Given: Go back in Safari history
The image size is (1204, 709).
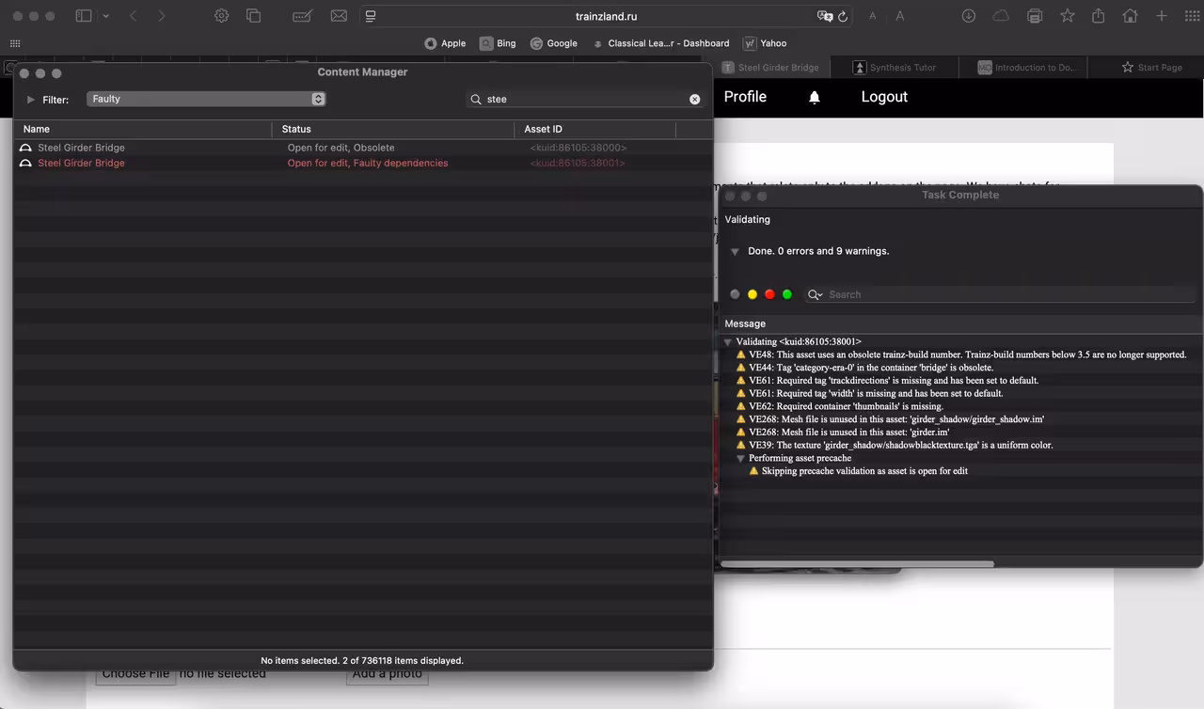Looking at the screenshot, I should [x=133, y=16].
